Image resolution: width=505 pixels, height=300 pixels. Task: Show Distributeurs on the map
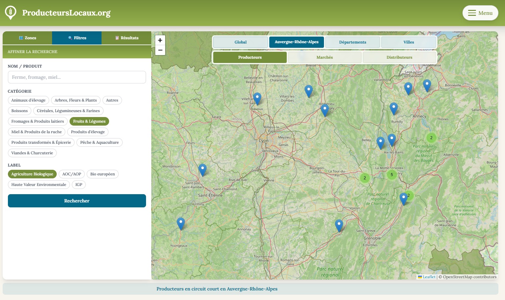[399, 57]
